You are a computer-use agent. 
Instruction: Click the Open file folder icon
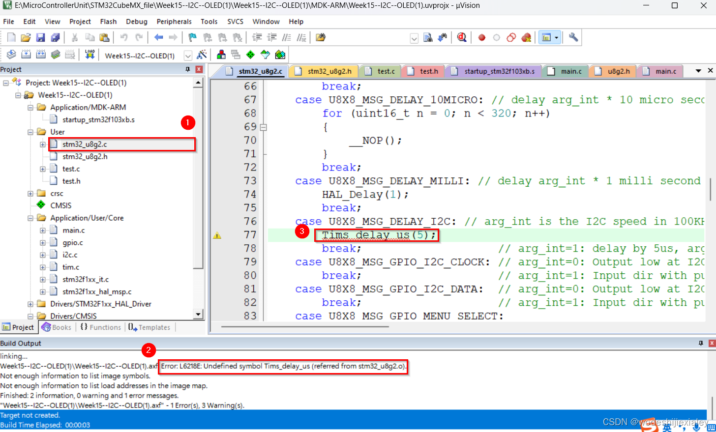tap(26, 37)
